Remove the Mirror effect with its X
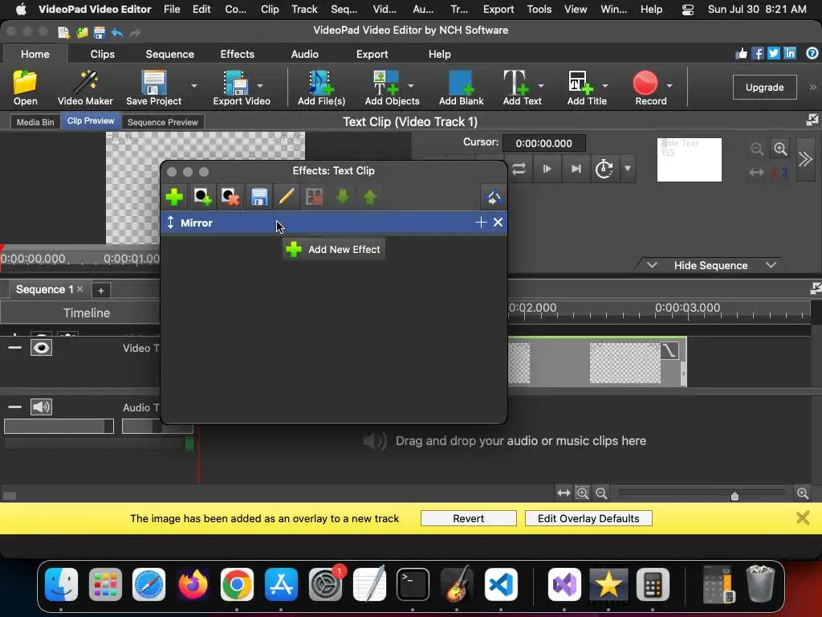Screen dimensions: 822x617 (x=498, y=223)
